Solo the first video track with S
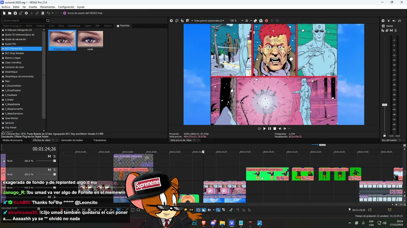 click(x=54, y=156)
